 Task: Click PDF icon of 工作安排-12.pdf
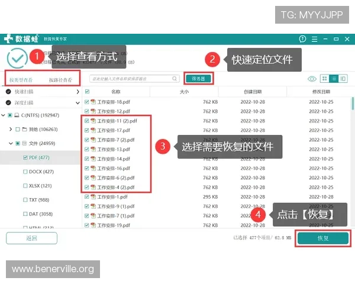93,111
